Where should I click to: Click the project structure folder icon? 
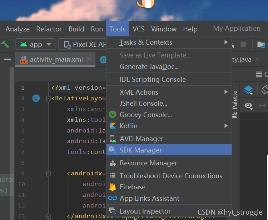click(261, 45)
